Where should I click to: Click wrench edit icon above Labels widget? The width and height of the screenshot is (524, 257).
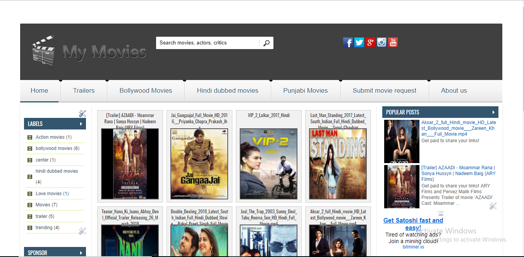[82, 113]
